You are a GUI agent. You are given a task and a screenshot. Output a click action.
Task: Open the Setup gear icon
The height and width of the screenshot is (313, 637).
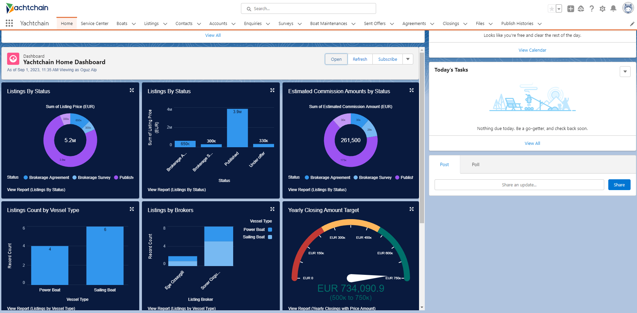pos(602,9)
